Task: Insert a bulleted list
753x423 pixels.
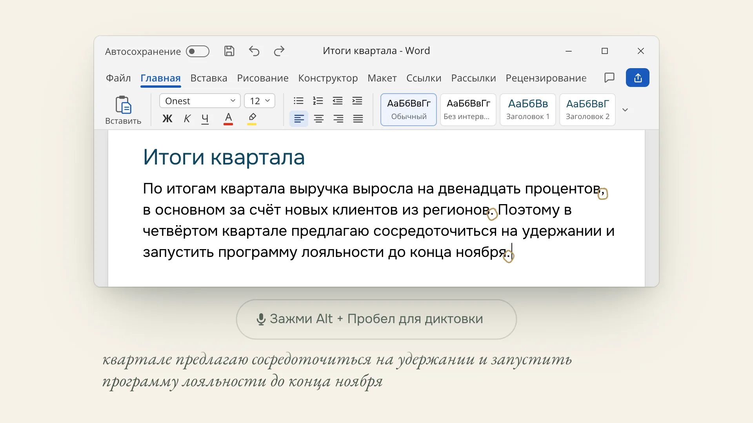Action: [x=298, y=101]
